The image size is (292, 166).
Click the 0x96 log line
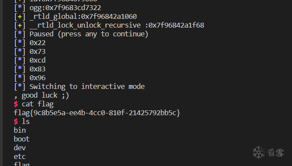[x=37, y=78]
